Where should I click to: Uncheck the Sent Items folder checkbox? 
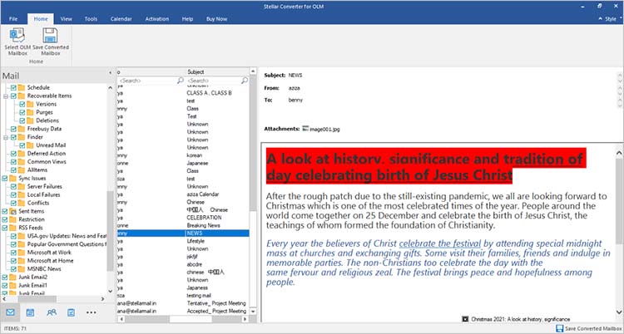click(6, 213)
